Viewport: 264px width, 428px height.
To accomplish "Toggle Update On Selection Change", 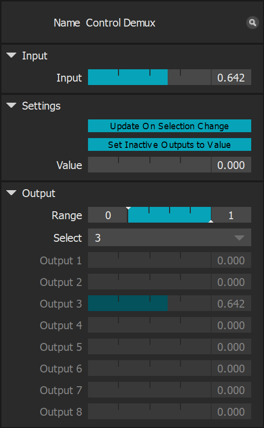I will click(169, 126).
